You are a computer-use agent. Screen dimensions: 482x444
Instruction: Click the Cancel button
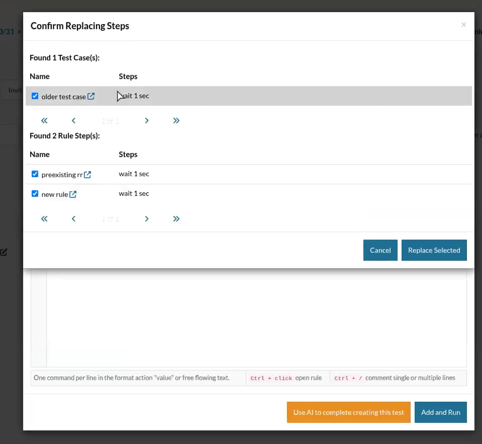coord(380,250)
